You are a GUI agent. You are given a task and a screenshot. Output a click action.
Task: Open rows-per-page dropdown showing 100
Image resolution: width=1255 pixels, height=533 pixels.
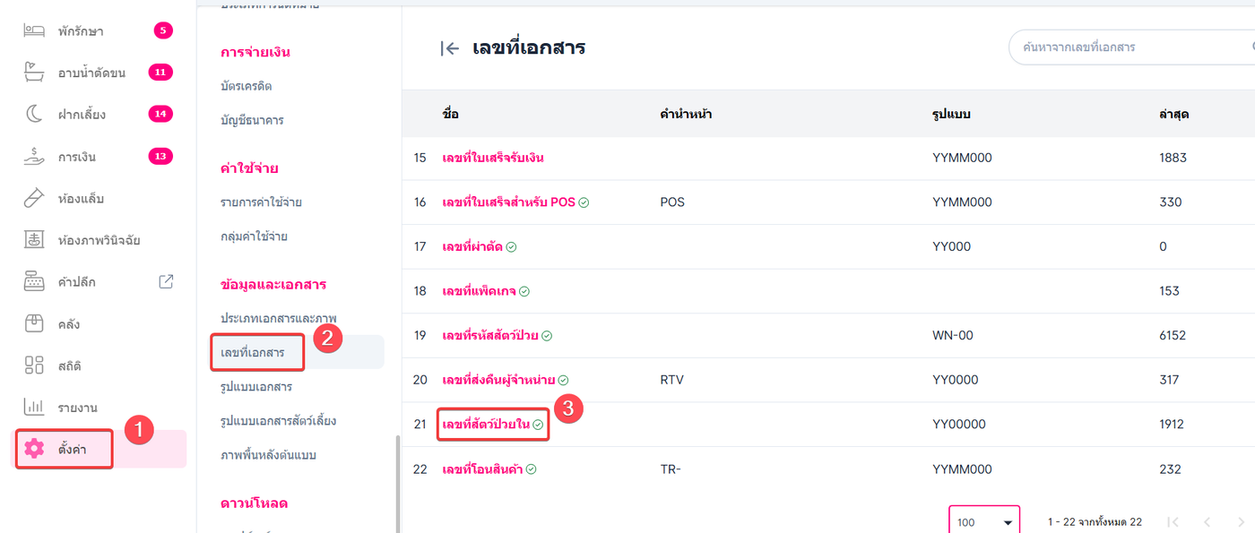pyautogui.click(x=983, y=522)
